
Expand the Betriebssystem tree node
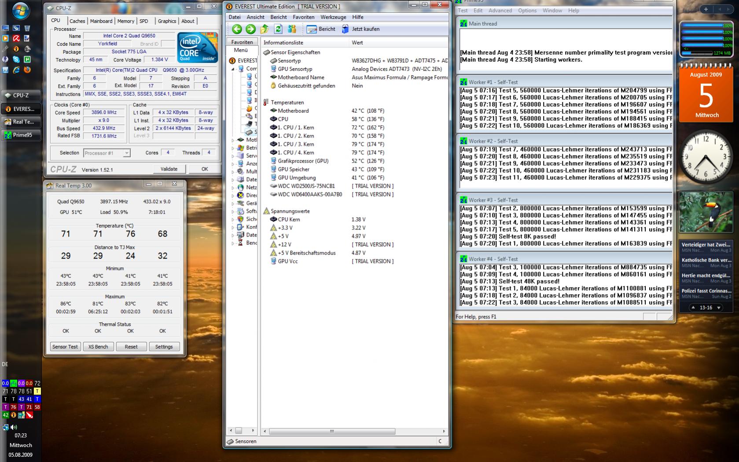tap(233, 148)
